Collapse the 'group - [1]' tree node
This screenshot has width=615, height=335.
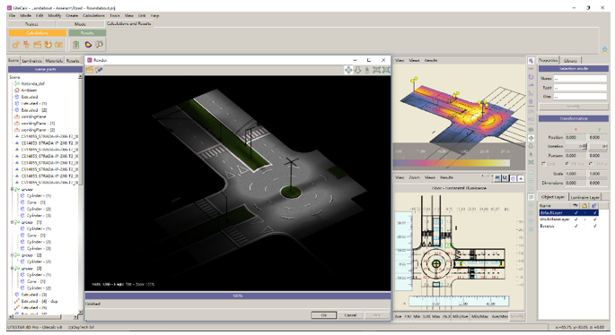point(13,222)
